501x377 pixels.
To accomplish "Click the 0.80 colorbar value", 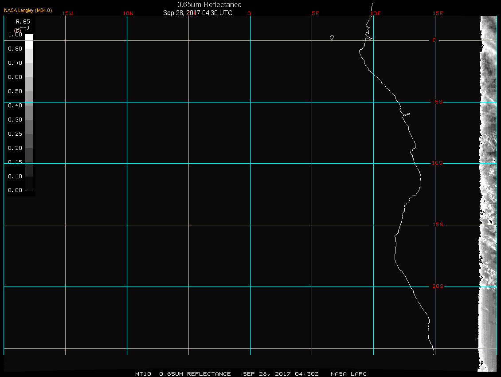I will coord(15,49).
